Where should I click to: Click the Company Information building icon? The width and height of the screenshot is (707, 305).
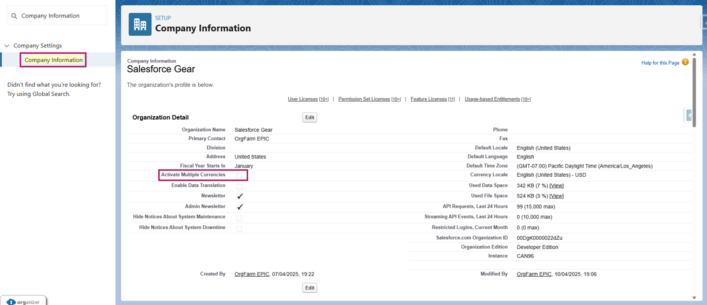pyautogui.click(x=140, y=24)
